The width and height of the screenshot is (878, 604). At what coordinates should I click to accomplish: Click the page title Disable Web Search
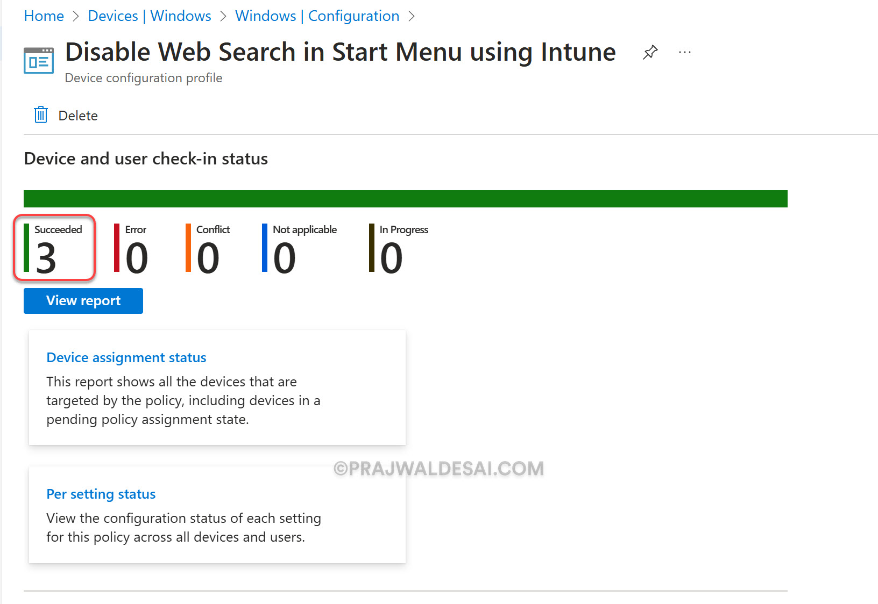click(x=341, y=53)
